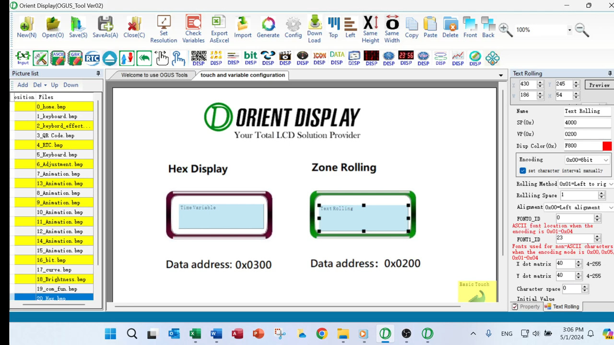Move picture Down in the list
This screenshot has width=614, height=345.
pos(71,85)
